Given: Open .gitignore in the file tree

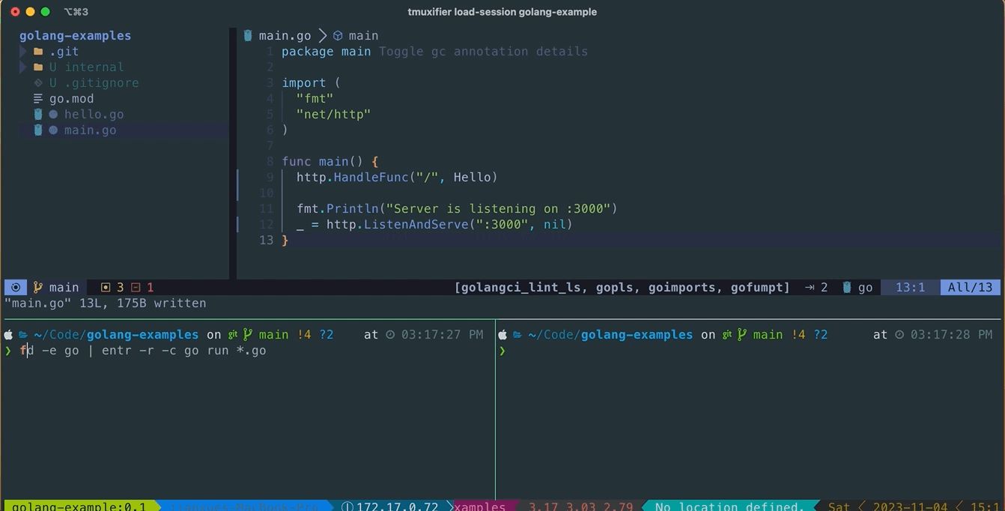Looking at the screenshot, I should [101, 83].
